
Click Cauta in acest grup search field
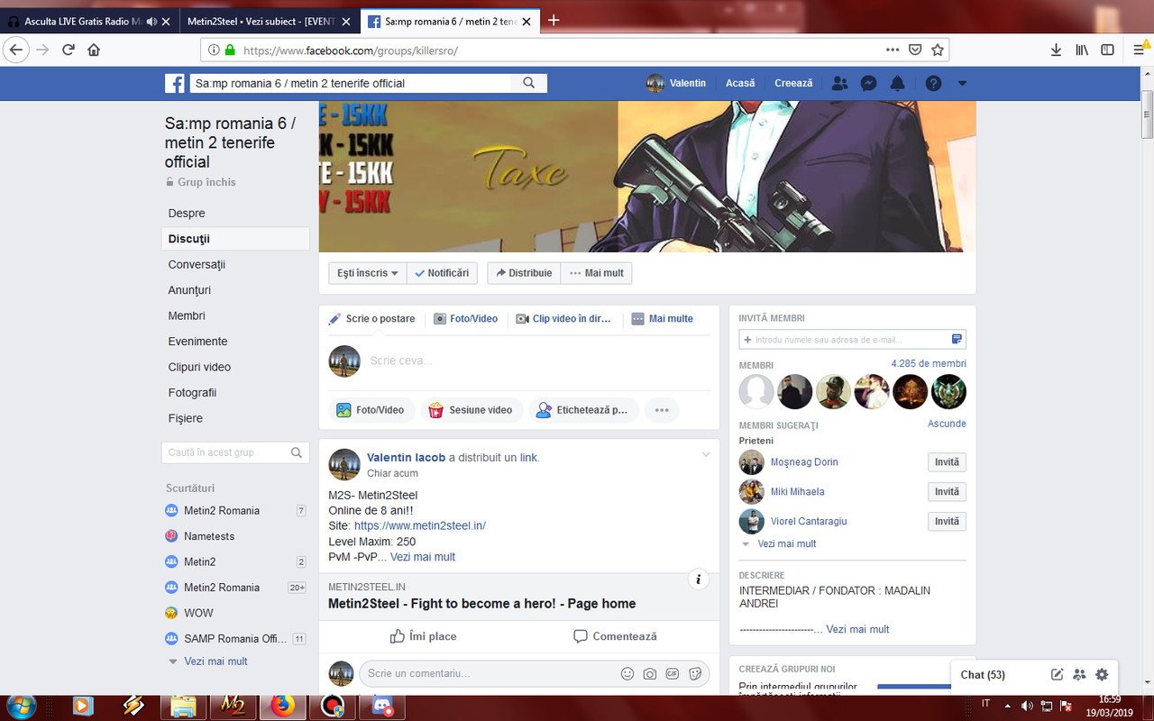236,452
